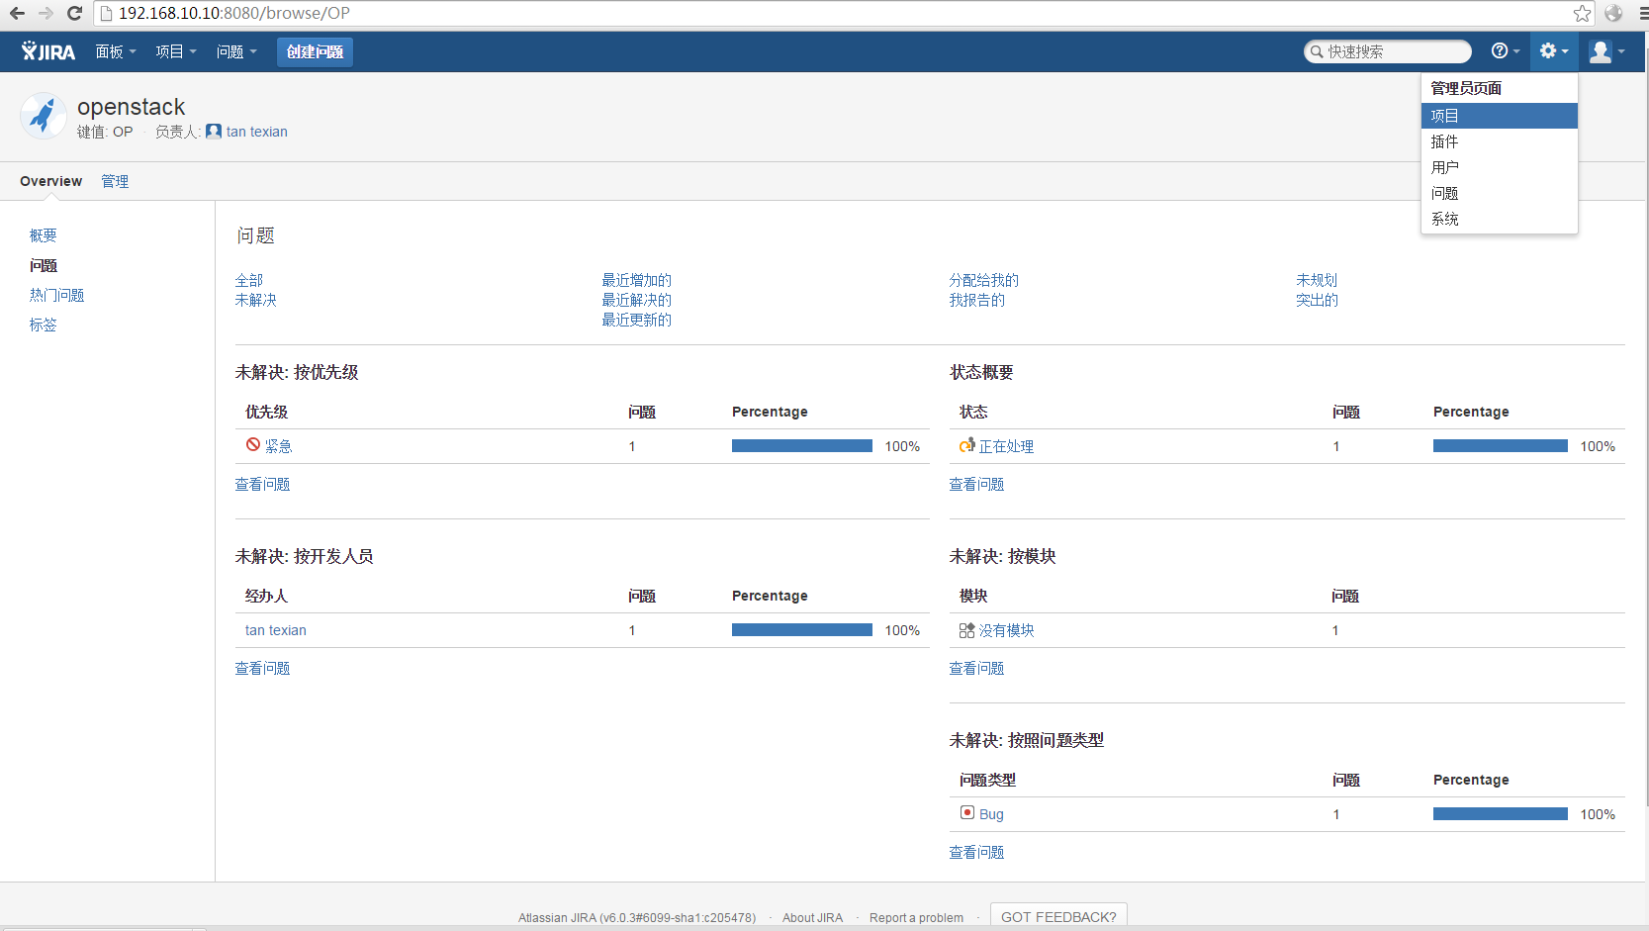
Task: Open the 未规划 filter
Action: [1317, 280]
